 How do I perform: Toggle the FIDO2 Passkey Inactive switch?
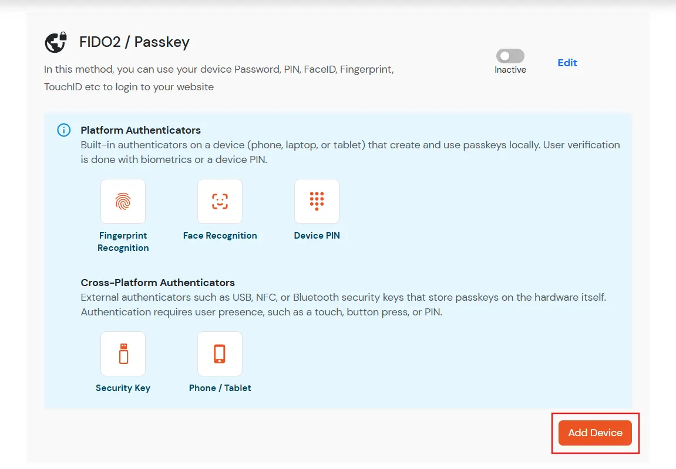tap(510, 56)
